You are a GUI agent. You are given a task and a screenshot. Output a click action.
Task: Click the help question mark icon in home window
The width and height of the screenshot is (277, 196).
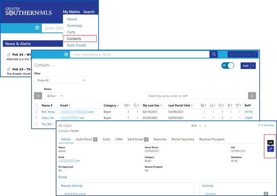click(x=37, y=28)
